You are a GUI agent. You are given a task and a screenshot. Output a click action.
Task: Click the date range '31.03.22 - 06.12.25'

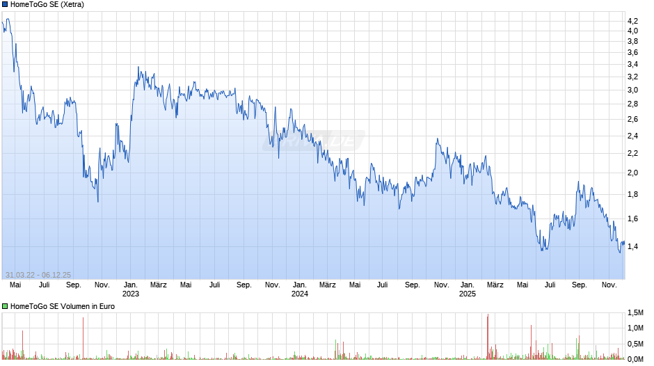coord(38,275)
